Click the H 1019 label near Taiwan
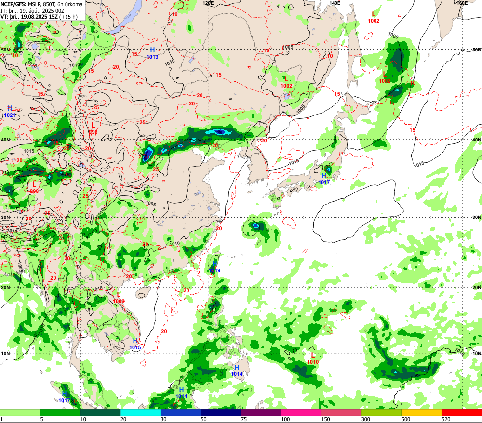 tap(214, 268)
